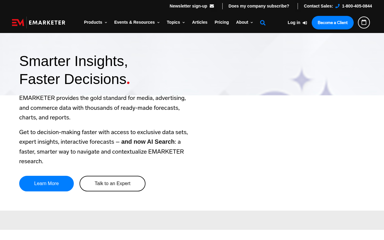Expand the About chevron
This screenshot has width=384, height=240.
pyautogui.click(x=252, y=22)
